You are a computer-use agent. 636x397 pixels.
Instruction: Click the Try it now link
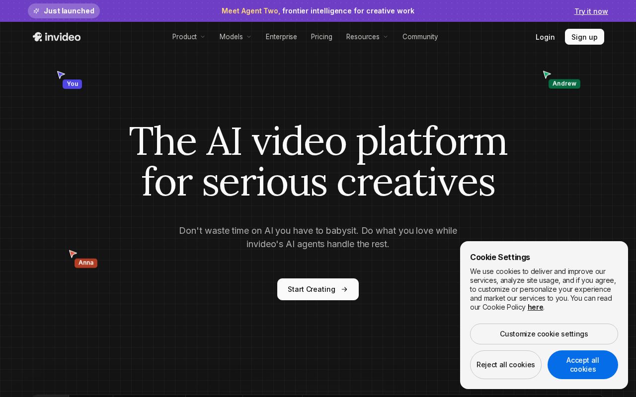point(591,11)
